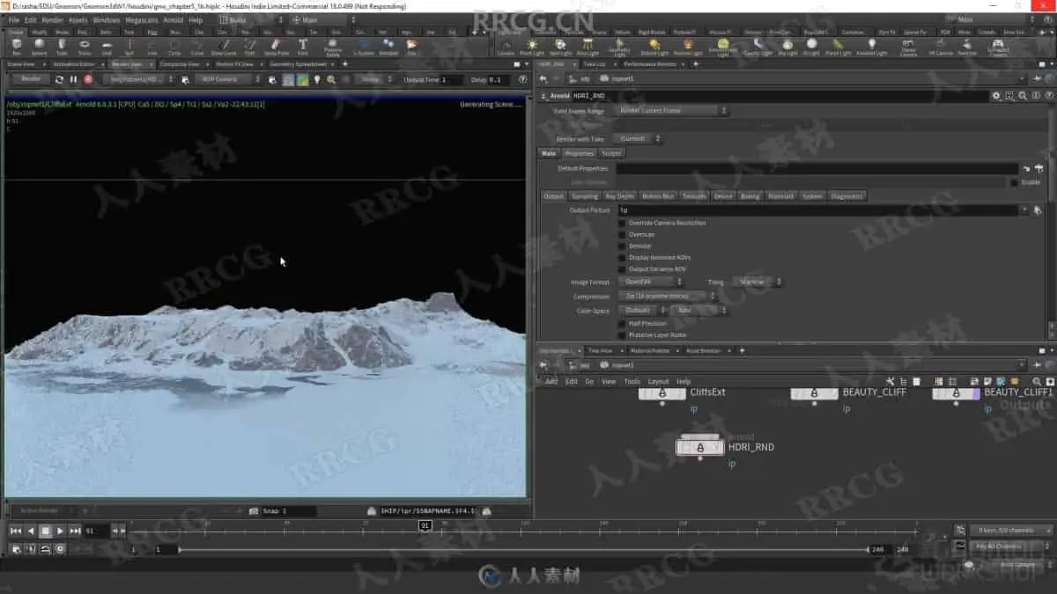This screenshot has height=594, width=1057.
Task: Open the Image Format OpenEXR dropdown
Action: pos(650,282)
